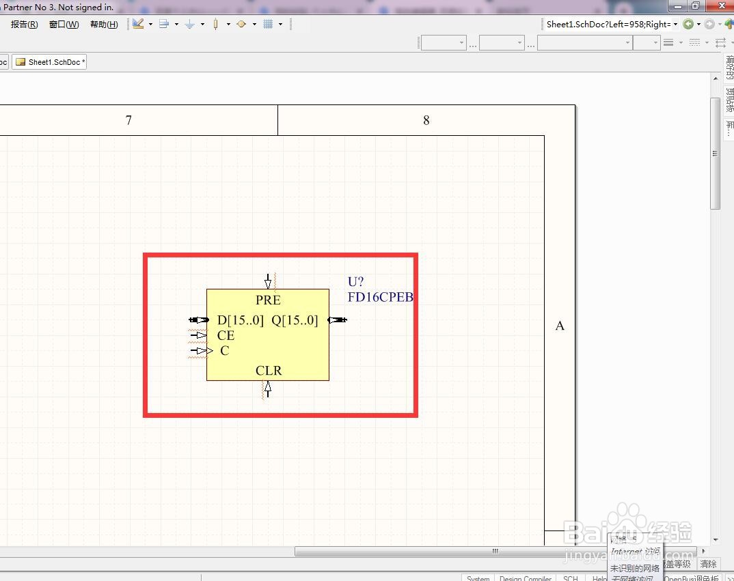Click the dashed line style icon
734x581 pixels.
pos(694,42)
